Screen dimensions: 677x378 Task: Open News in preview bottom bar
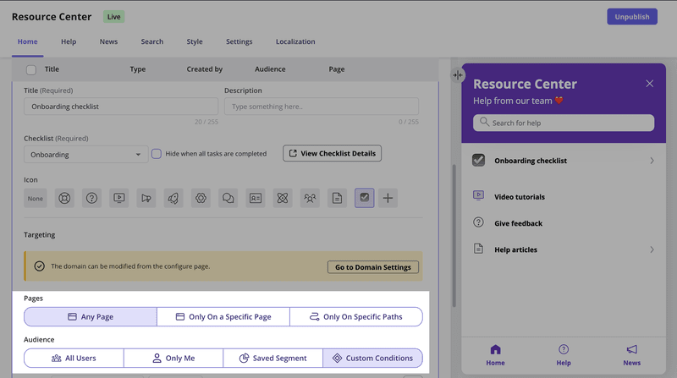(631, 355)
